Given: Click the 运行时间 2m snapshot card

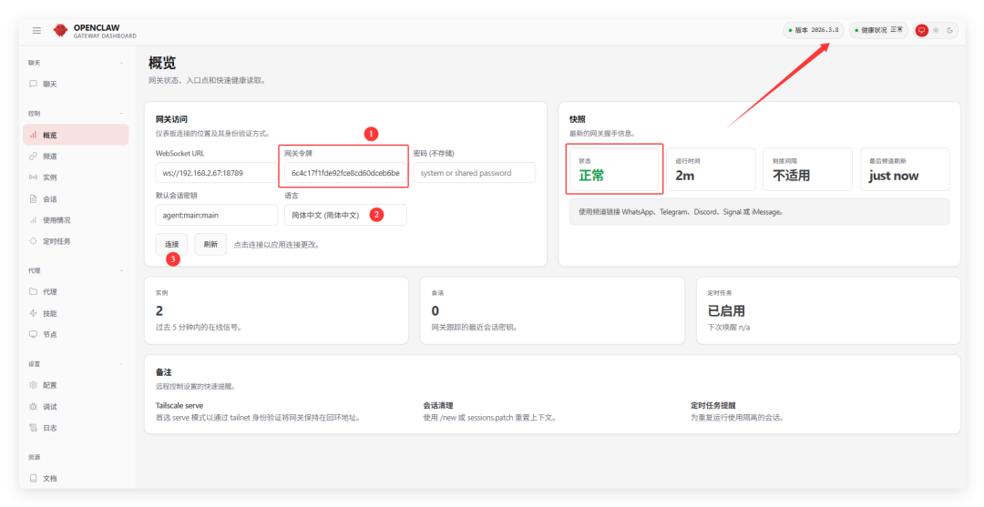Looking at the screenshot, I should coord(711,169).
